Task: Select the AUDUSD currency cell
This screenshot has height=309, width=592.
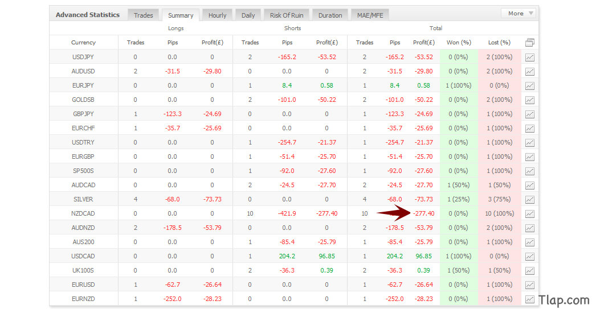Action: [x=83, y=71]
